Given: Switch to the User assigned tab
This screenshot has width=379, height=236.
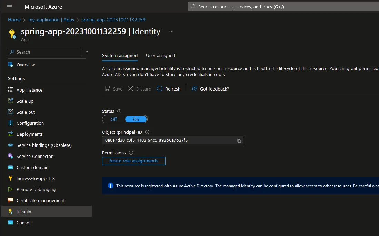Looking at the screenshot, I should (x=160, y=56).
